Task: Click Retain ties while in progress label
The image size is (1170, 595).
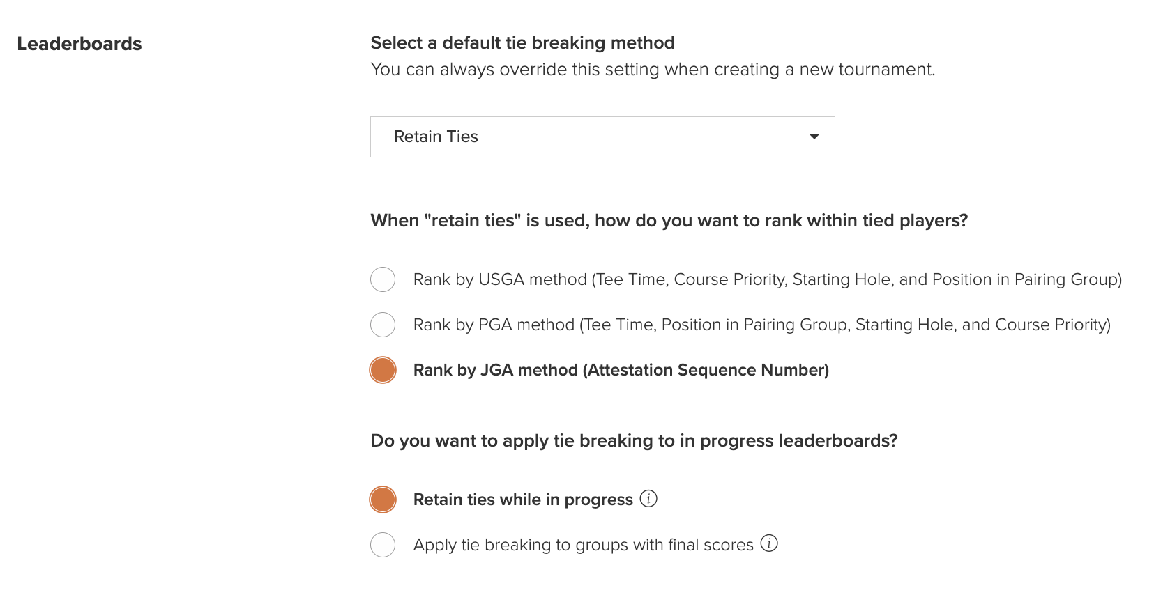Action: [523, 500]
